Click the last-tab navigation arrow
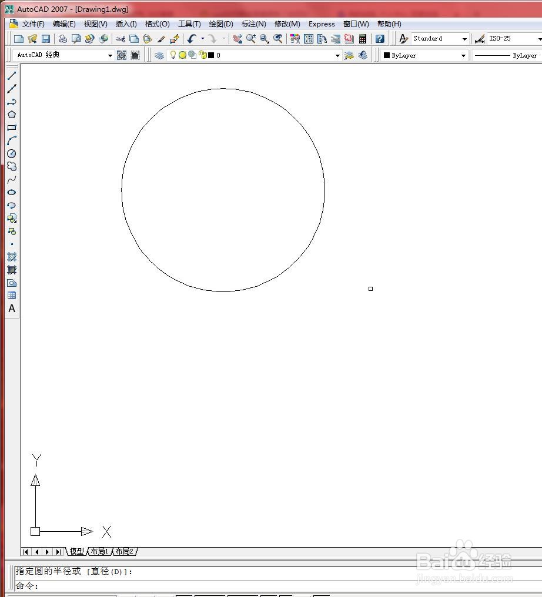542x597 pixels. click(x=58, y=552)
